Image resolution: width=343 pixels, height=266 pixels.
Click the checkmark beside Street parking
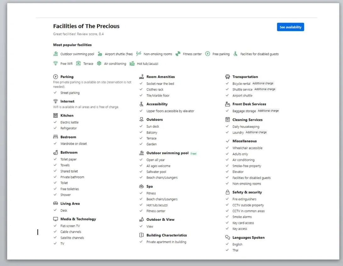pyautogui.click(x=55, y=93)
